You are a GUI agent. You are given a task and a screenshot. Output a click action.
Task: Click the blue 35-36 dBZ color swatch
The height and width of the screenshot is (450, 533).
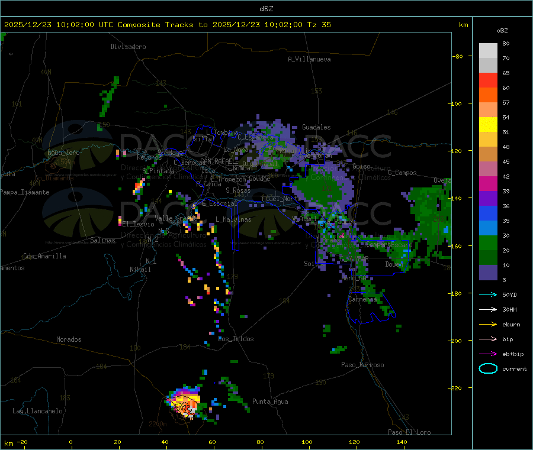(x=488, y=213)
